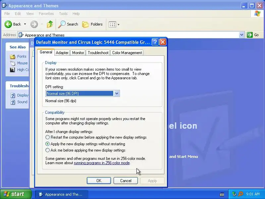Click the Address bar Appearance and Themes icon

[x=21, y=35]
